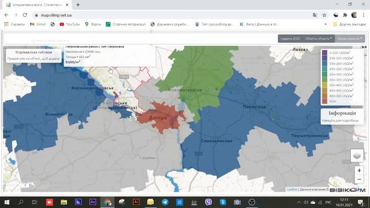Open Task View on the taskbar

[35, 202]
